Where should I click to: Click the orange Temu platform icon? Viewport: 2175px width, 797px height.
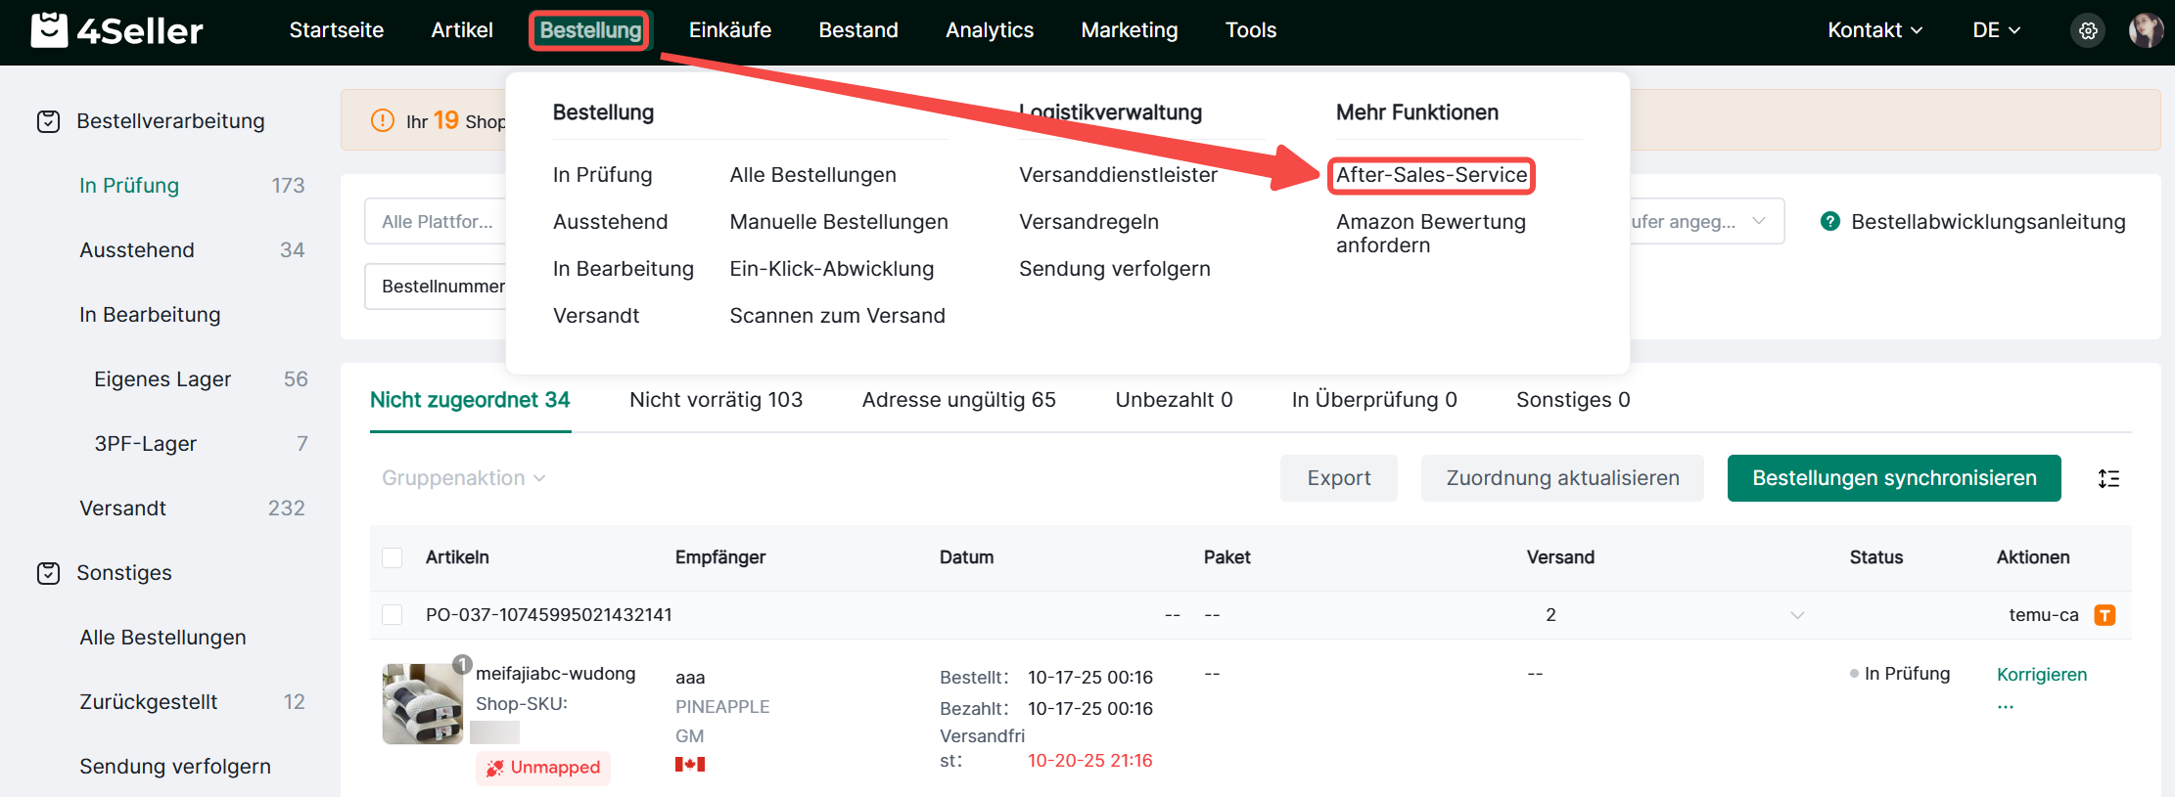(2105, 615)
